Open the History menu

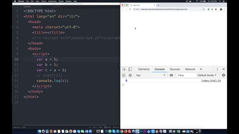pyautogui.click(x=44, y=1)
